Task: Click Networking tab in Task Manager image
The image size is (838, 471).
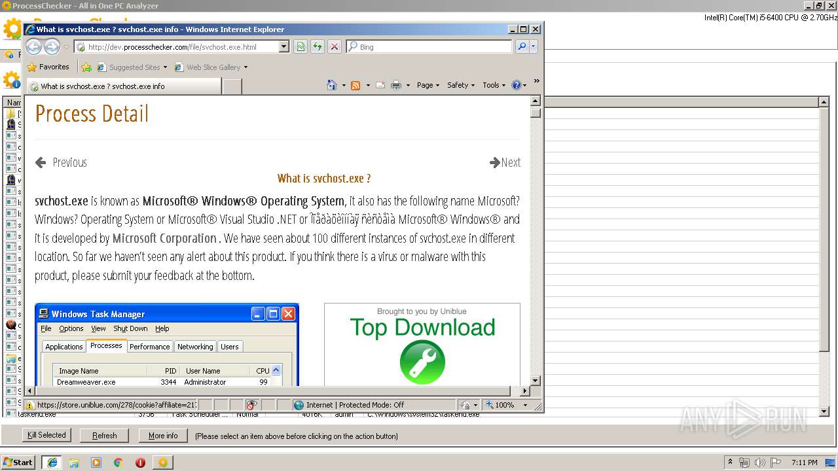Action: (x=195, y=347)
